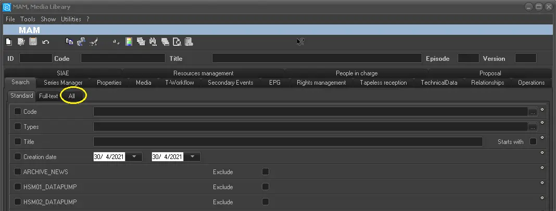Select the All search sub-tab
The image size is (556, 211).
(x=72, y=96)
